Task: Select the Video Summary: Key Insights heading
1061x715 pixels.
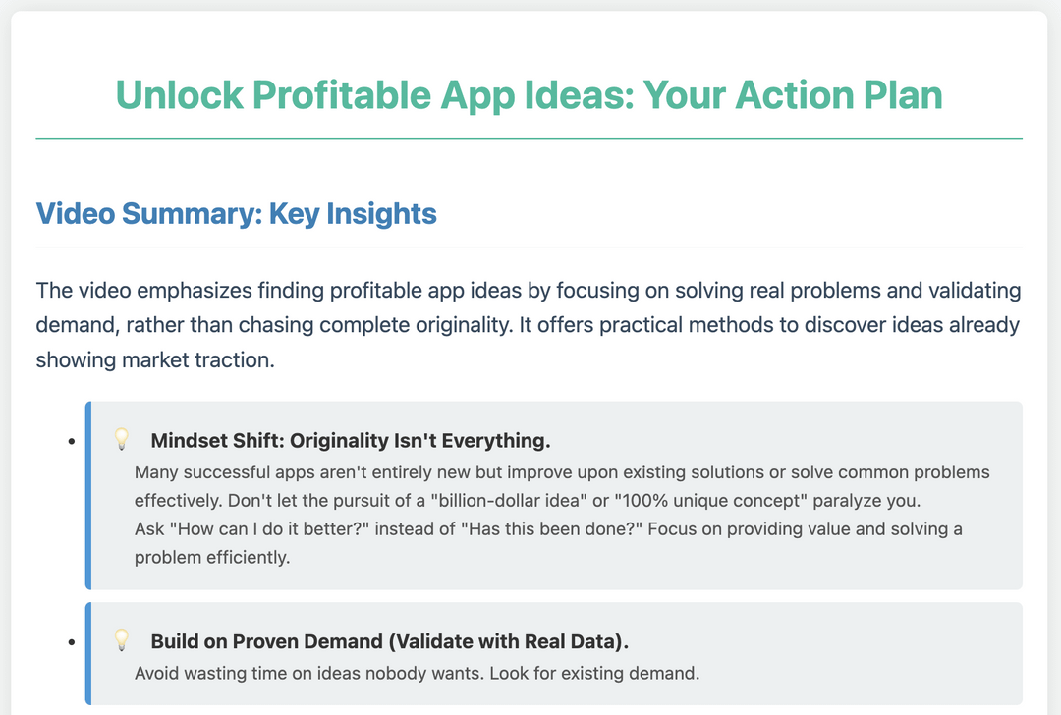Action: tap(236, 213)
